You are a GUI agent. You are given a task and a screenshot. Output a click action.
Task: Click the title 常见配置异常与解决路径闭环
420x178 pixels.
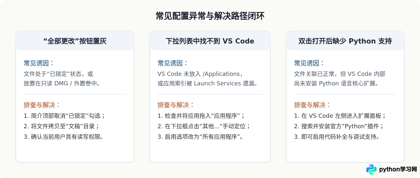click(x=210, y=16)
